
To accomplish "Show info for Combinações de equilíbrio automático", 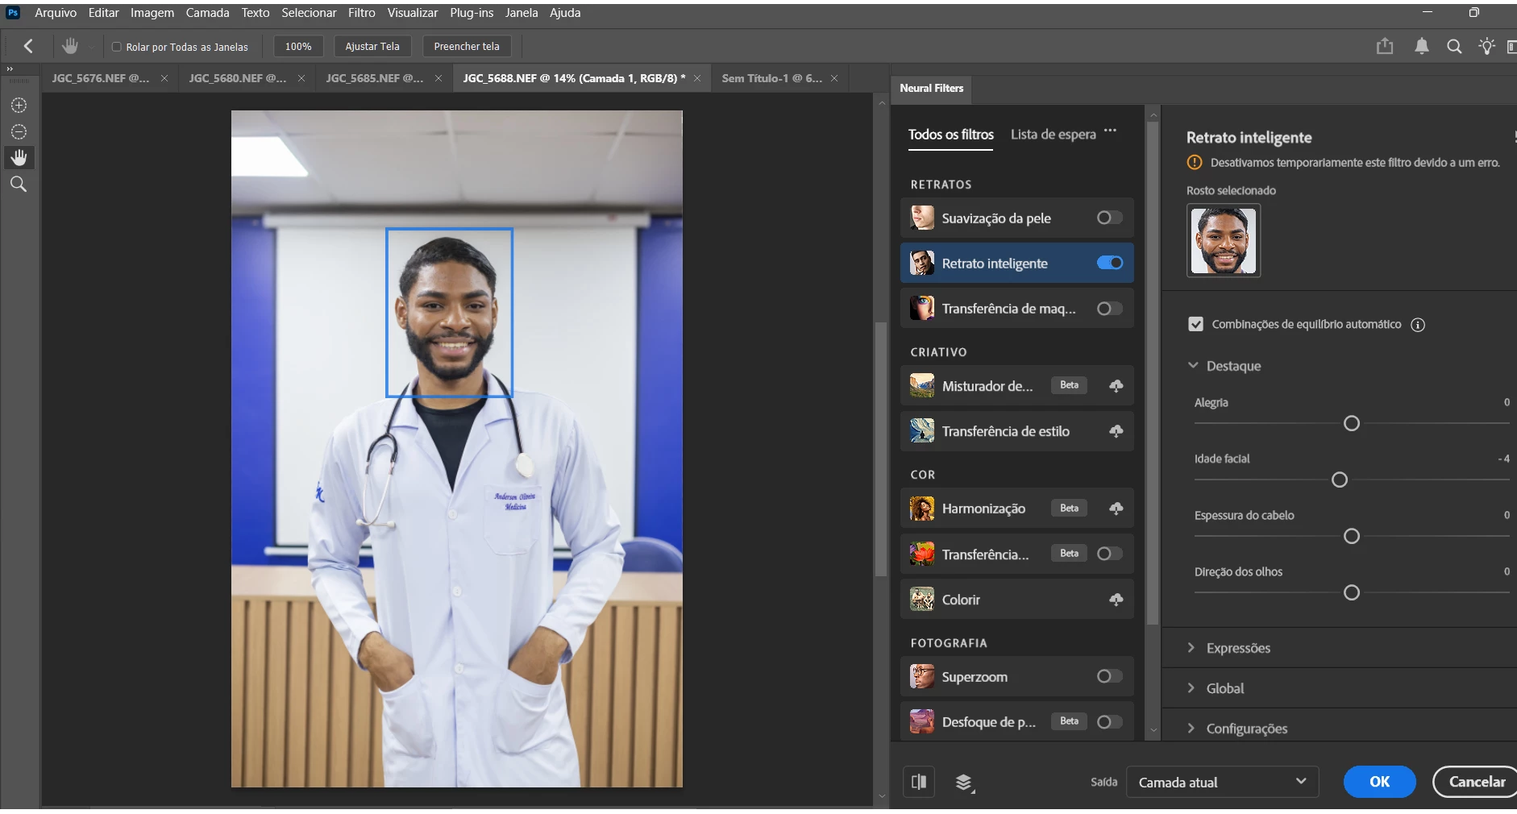I will click(1418, 325).
